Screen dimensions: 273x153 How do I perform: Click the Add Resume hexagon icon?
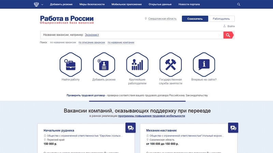pyautogui.click(x=104, y=64)
